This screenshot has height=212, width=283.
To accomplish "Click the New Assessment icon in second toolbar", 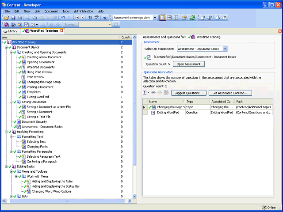I will [27, 24].
